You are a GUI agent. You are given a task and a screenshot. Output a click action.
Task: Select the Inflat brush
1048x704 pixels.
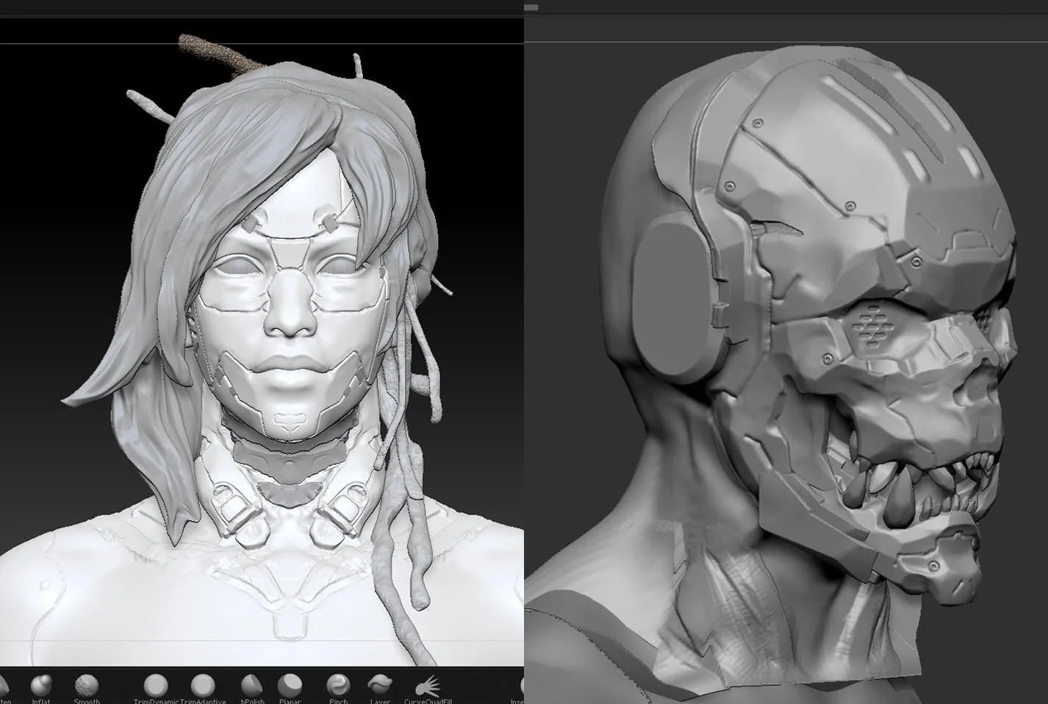click(x=41, y=687)
